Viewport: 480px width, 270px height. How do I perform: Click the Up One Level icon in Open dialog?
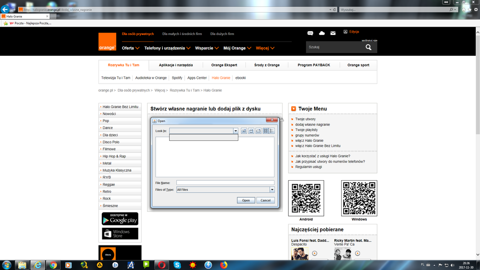click(x=244, y=131)
